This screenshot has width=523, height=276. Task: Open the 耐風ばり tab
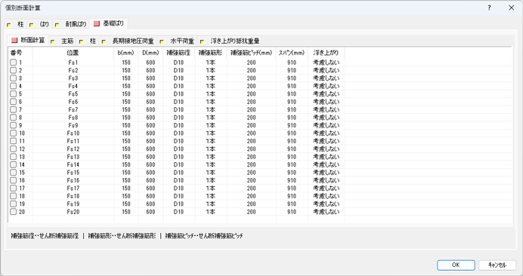tap(71, 24)
